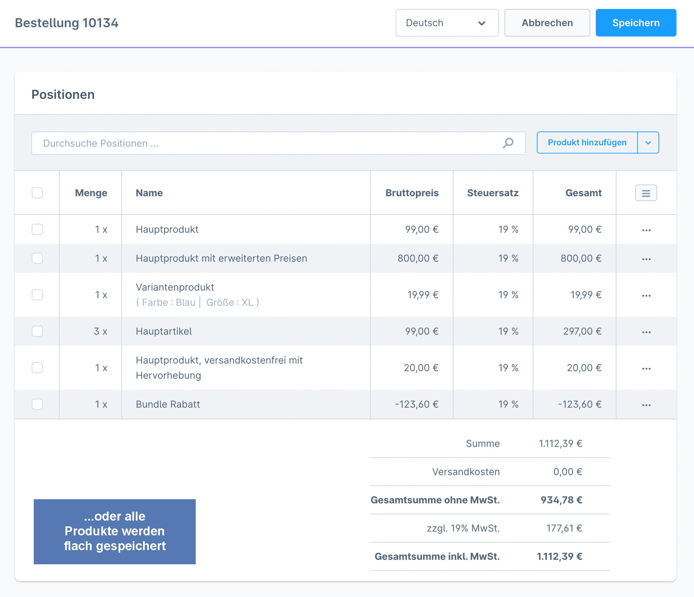Image resolution: width=694 pixels, height=597 pixels.
Task: Click the Bundle Rabatt name cell
Action: pyautogui.click(x=168, y=404)
